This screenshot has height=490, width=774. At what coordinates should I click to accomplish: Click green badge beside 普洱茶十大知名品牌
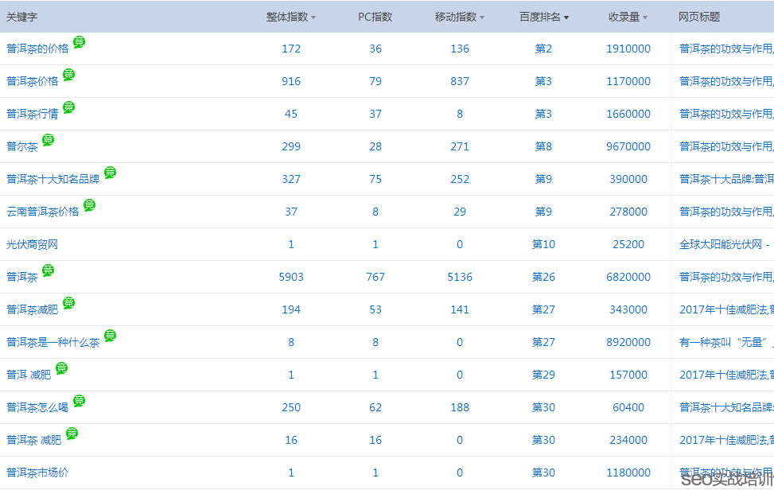110,173
